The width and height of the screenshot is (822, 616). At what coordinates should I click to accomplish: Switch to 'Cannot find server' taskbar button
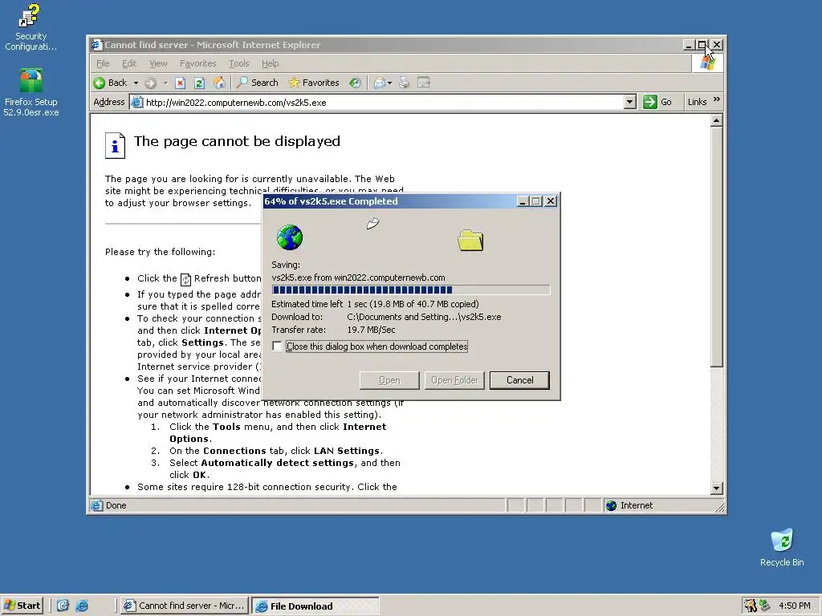click(x=185, y=606)
